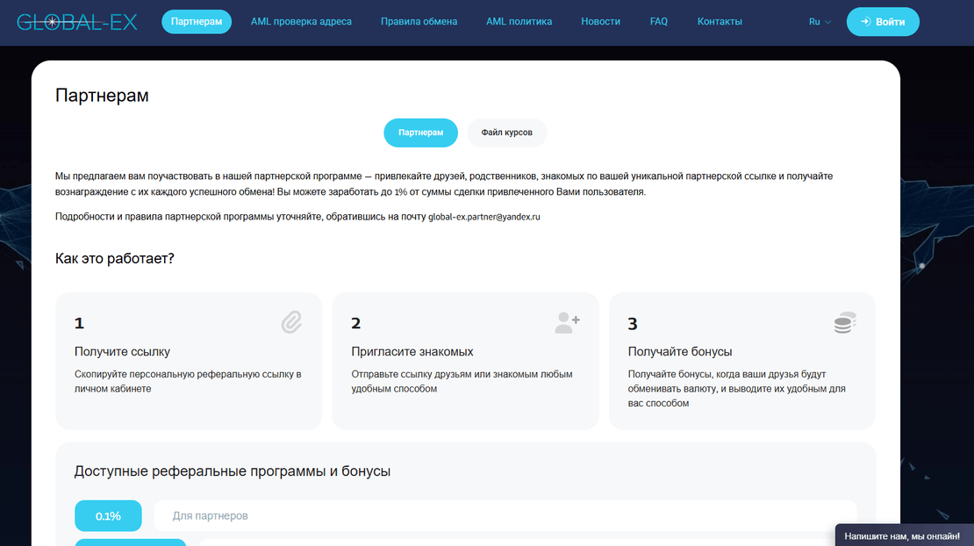Open the FAQ page
Viewport: 974px width, 546px height.
point(658,22)
